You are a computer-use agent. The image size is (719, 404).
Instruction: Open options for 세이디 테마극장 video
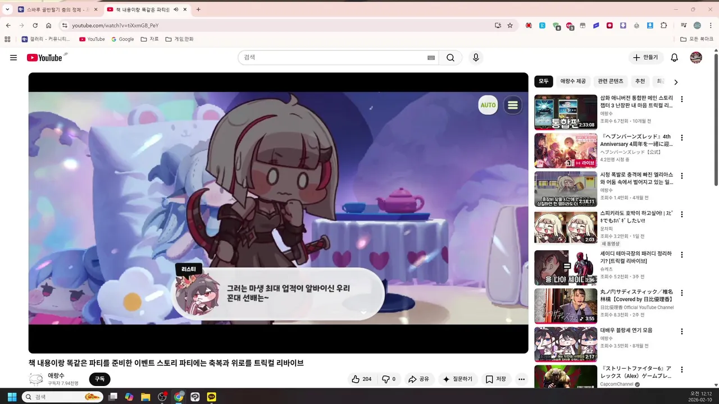682,254
